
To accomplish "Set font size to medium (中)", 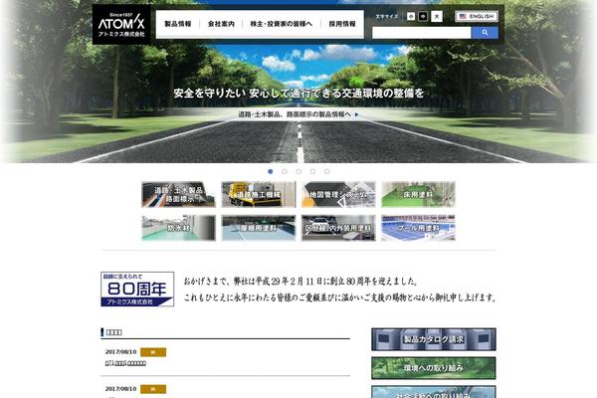I will pyautogui.click(x=423, y=16).
